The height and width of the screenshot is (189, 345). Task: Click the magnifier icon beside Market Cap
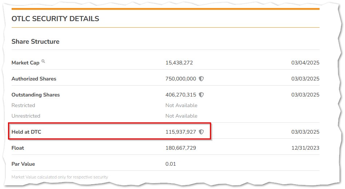point(43,61)
